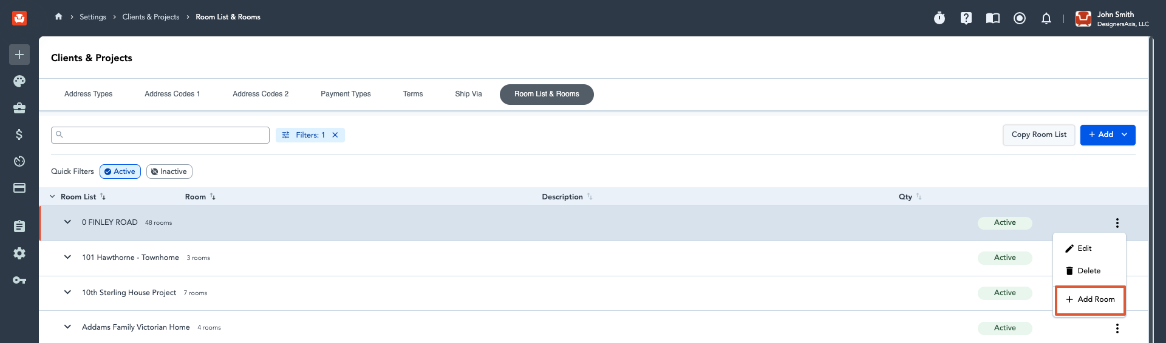Switch to the Payment Types tab

coord(346,94)
